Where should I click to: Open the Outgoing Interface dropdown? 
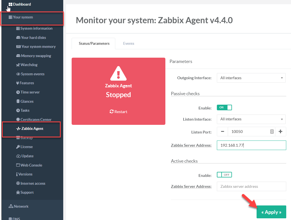tap(251, 78)
